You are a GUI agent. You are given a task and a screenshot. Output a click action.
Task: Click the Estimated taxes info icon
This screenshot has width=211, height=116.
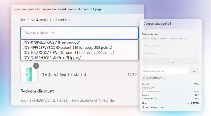[156, 98]
